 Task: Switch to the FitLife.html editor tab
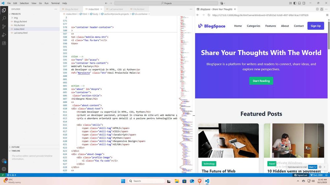coord(139,9)
